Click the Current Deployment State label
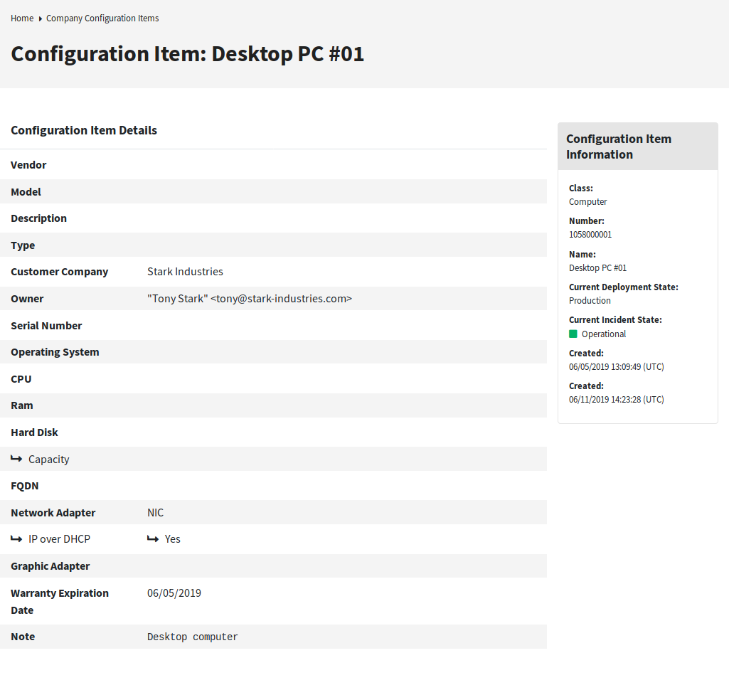Viewport: 729px width, 685px height. click(624, 287)
